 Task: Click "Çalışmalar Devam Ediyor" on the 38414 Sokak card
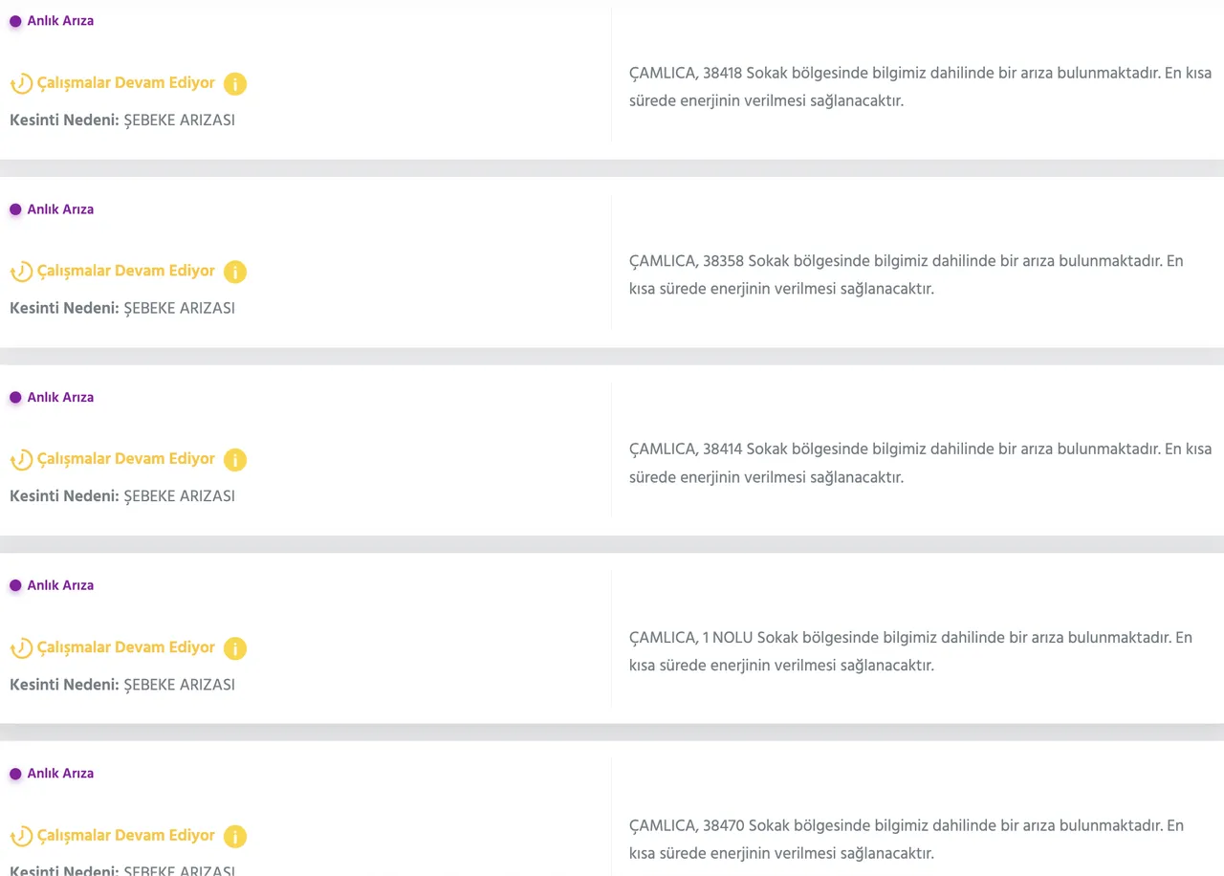coord(125,459)
